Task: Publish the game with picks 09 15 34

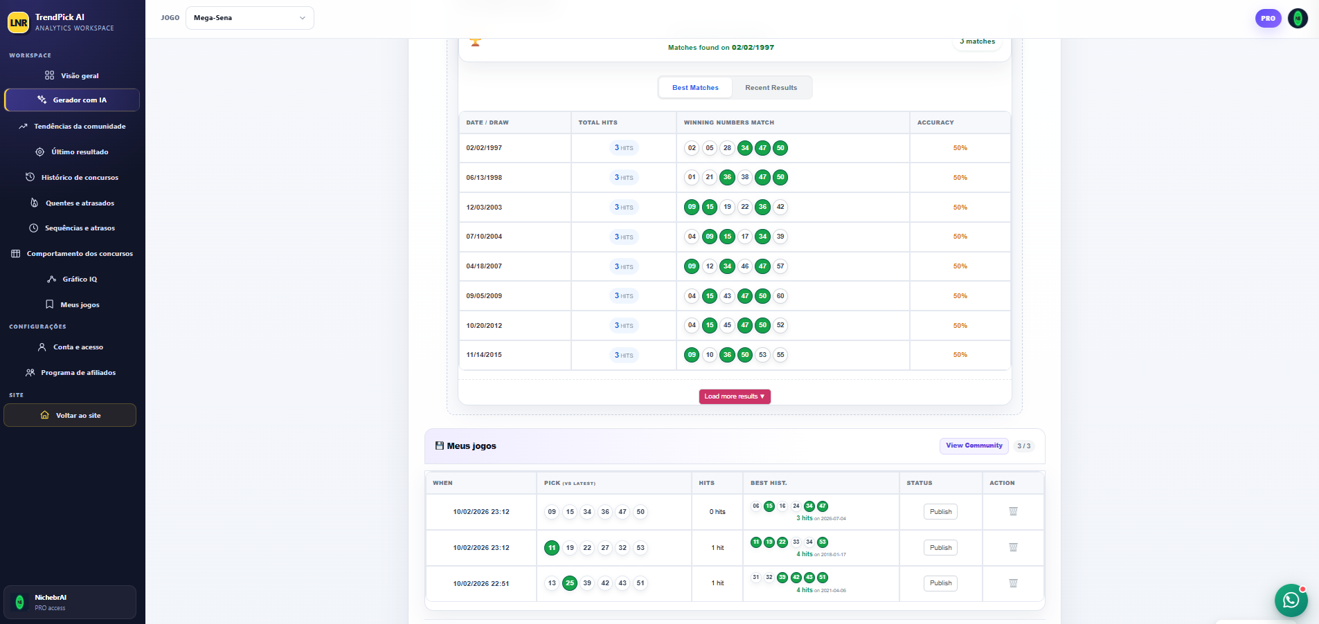Action: [x=940, y=512]
